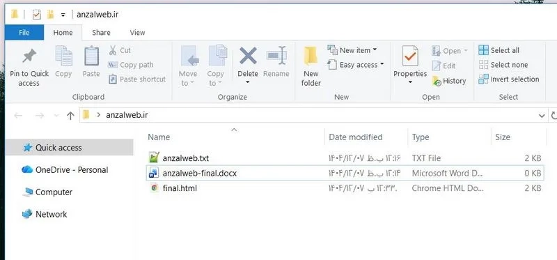
Task: Click Invert selection in the ribbon
Action: (509, 79)
